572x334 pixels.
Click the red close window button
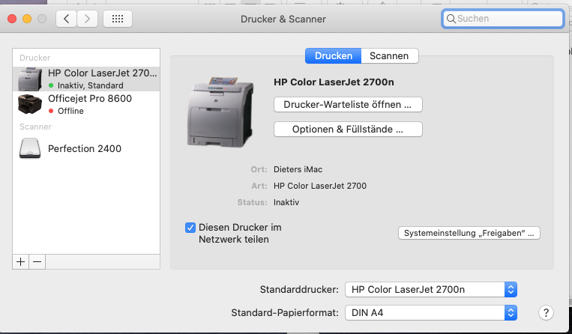click(12, 19)
